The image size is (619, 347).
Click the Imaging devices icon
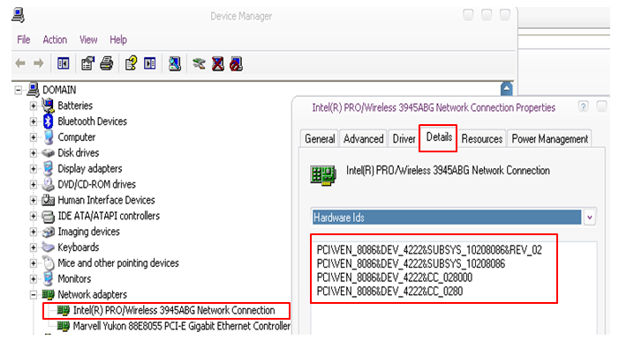click(x=49, y=232)
